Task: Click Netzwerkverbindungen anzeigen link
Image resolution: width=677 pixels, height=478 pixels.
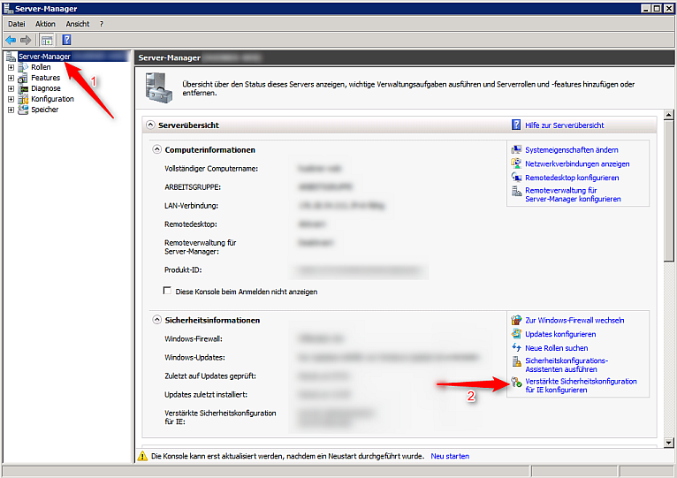Action: [x=577, y=163]
